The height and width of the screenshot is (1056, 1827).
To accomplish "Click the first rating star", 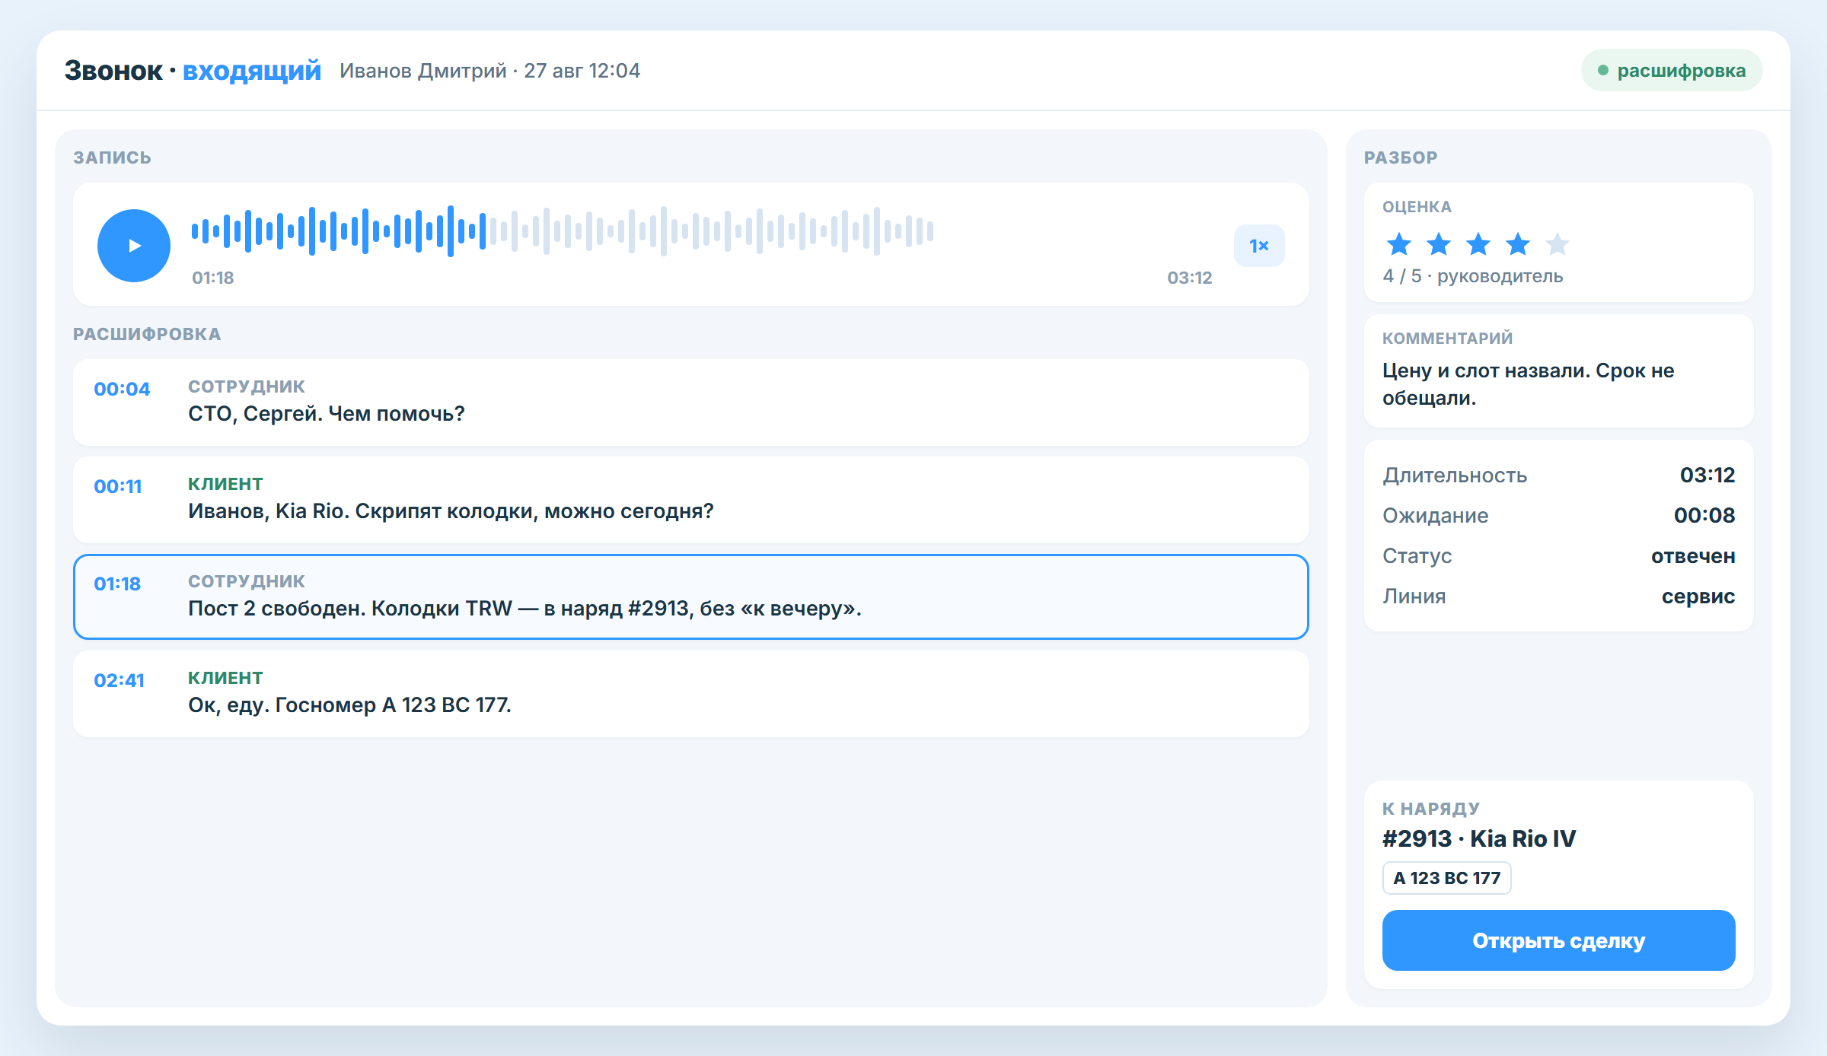I will [x=1399, y=244].
